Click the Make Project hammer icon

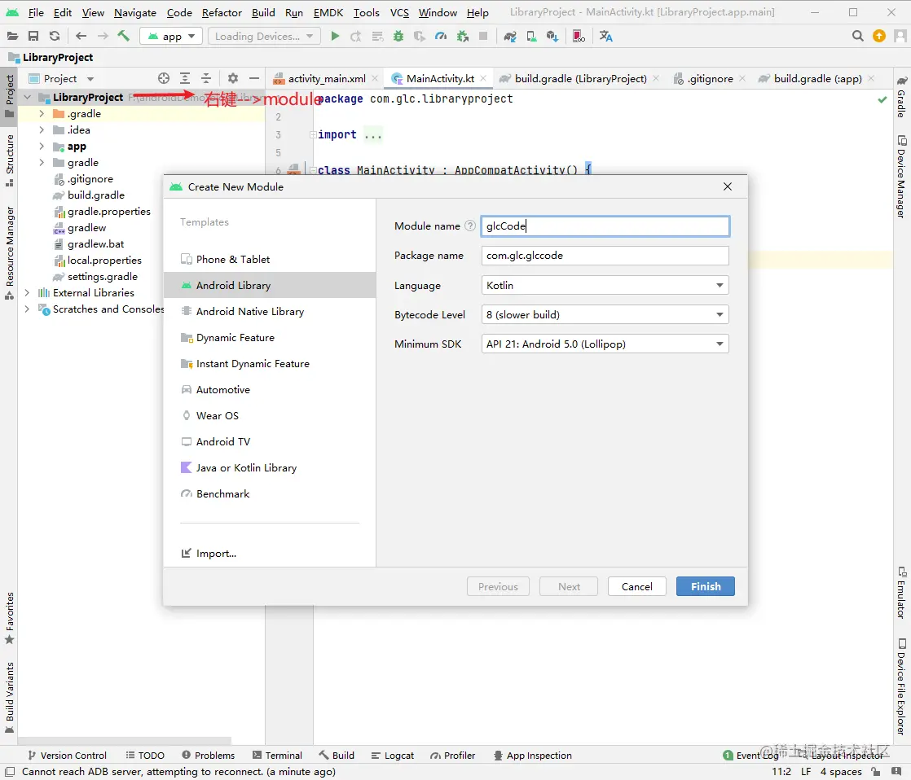[123, 36]
